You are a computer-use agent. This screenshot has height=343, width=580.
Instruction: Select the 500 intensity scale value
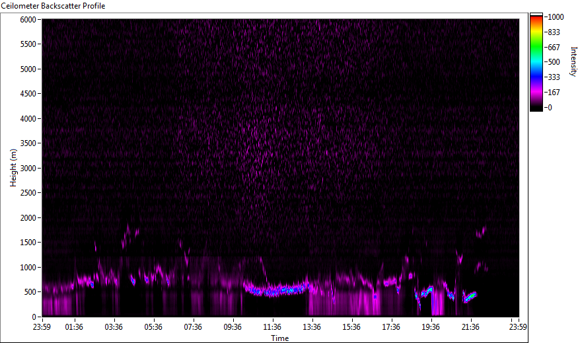[x=554, y=62]
